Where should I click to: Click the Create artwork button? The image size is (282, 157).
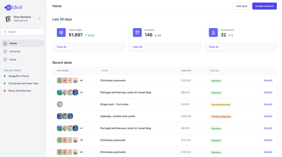pos(264,6)
